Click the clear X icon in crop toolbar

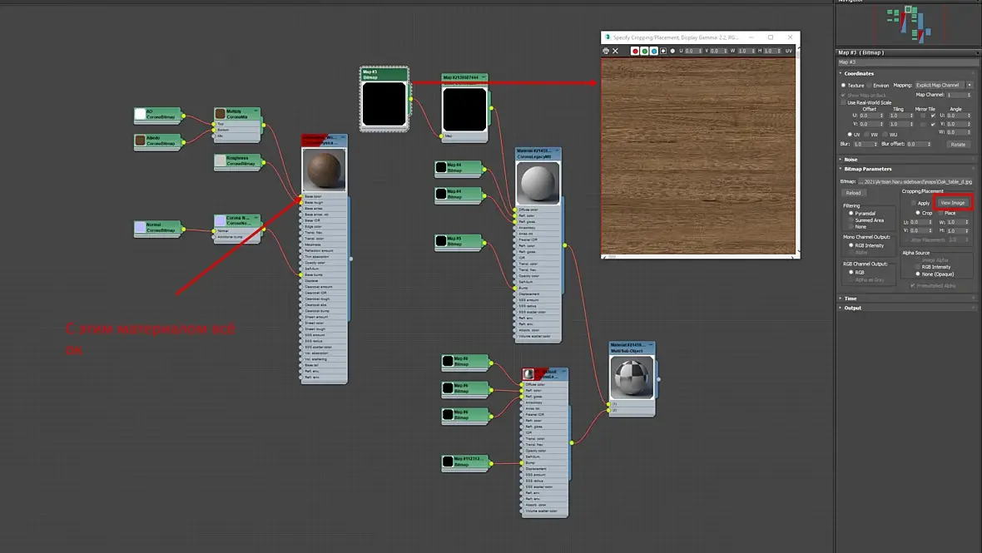[x=616, y=51]
